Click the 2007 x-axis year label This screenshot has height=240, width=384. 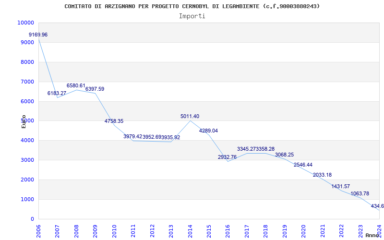[x=57, y=231]
